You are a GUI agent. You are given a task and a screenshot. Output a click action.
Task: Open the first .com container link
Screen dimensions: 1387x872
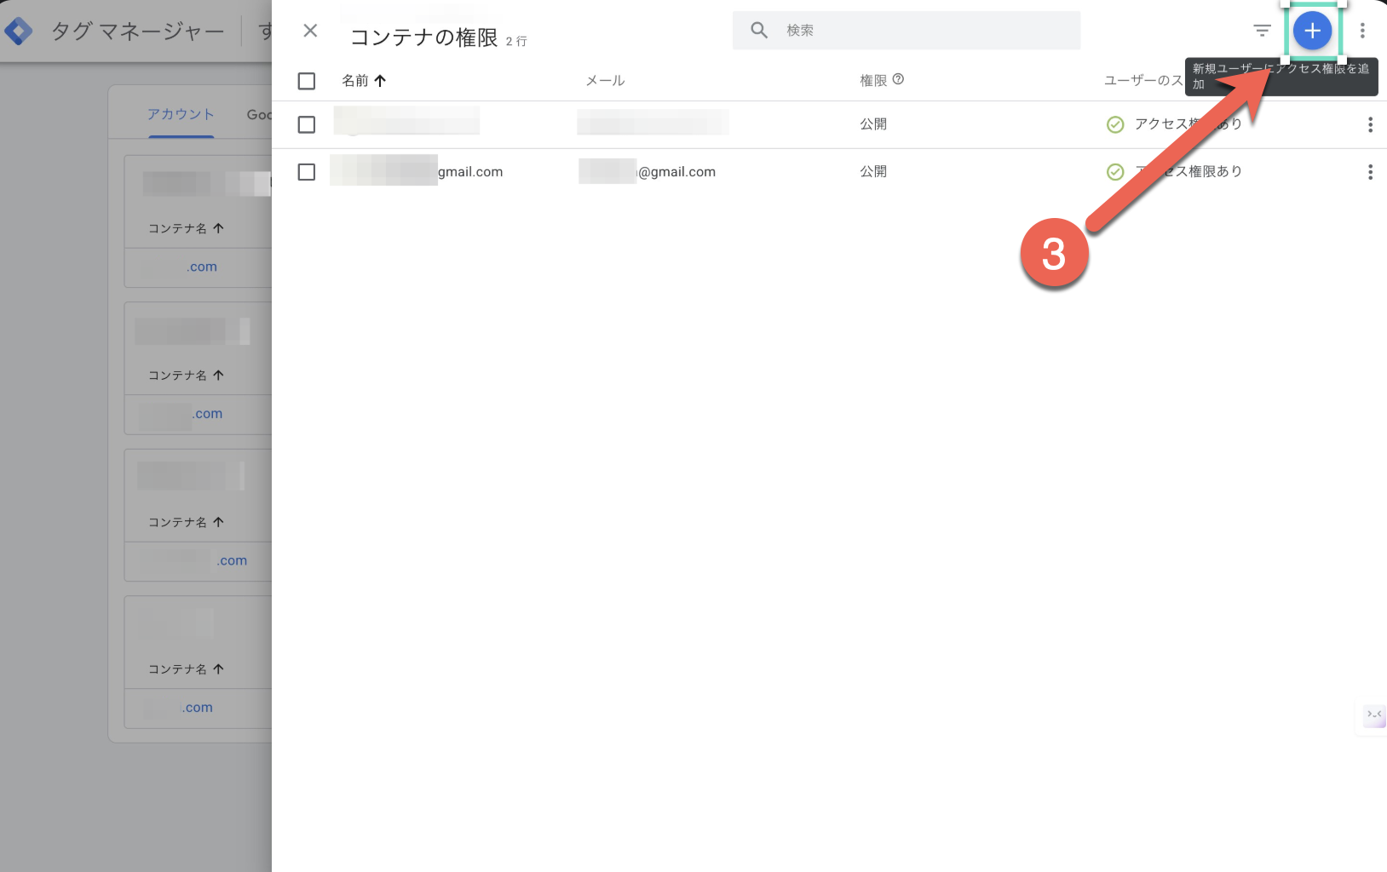pyautogui.click(x=202, y=267)
